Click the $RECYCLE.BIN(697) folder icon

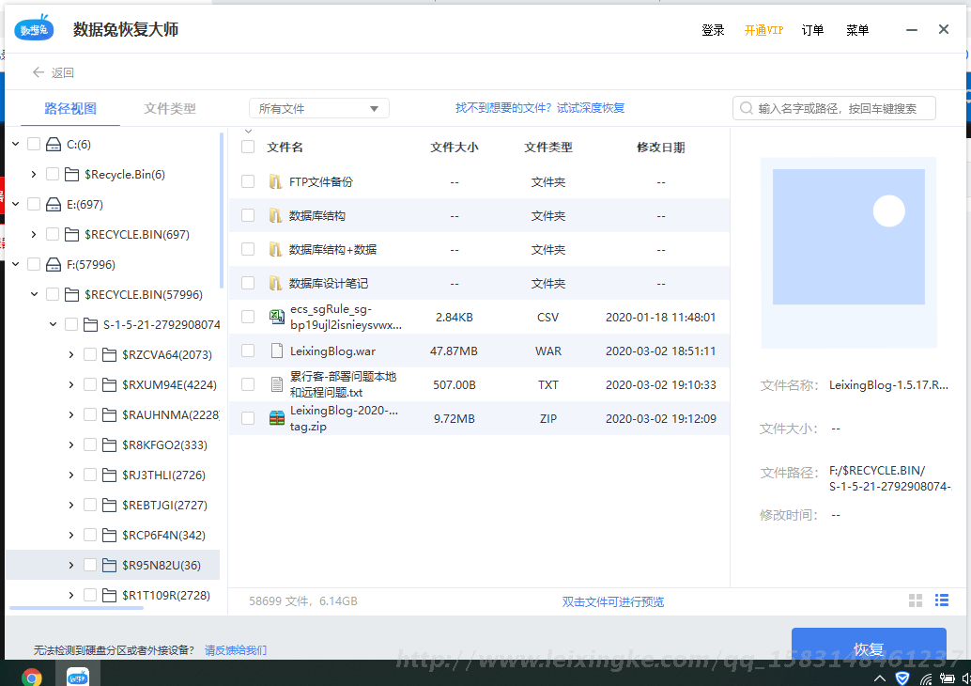71,234
